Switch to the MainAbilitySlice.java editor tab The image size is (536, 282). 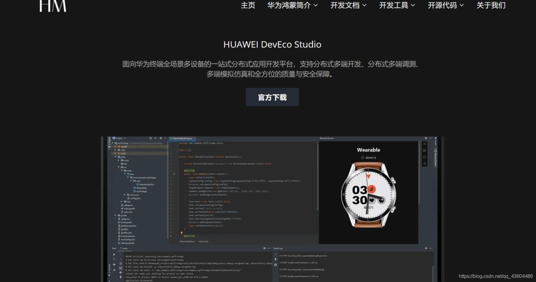point(182,137)
